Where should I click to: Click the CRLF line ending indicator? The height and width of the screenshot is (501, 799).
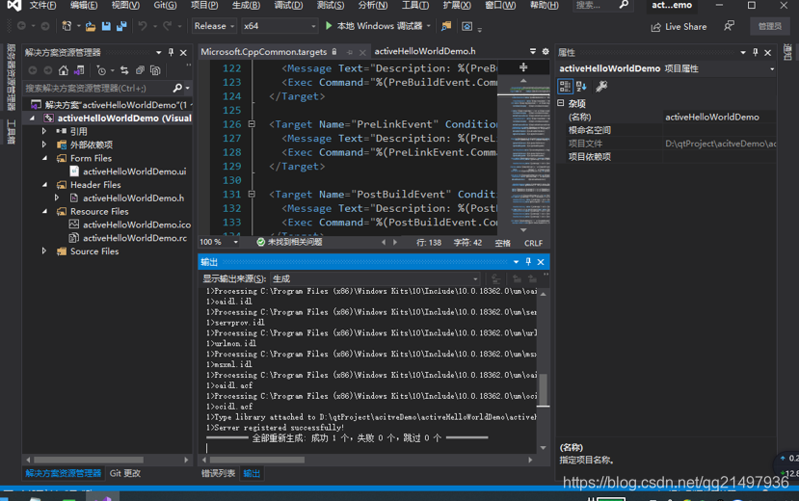coord(534,243)
